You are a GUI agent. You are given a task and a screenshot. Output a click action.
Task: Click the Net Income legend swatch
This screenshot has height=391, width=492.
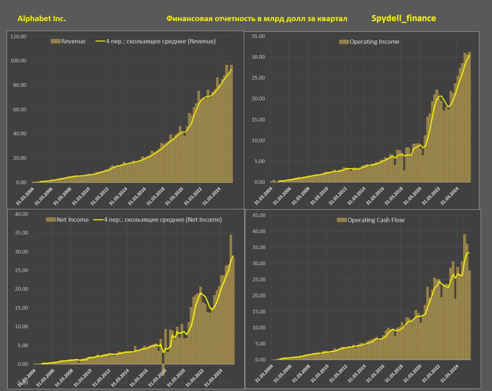click(x=51, y=220)
